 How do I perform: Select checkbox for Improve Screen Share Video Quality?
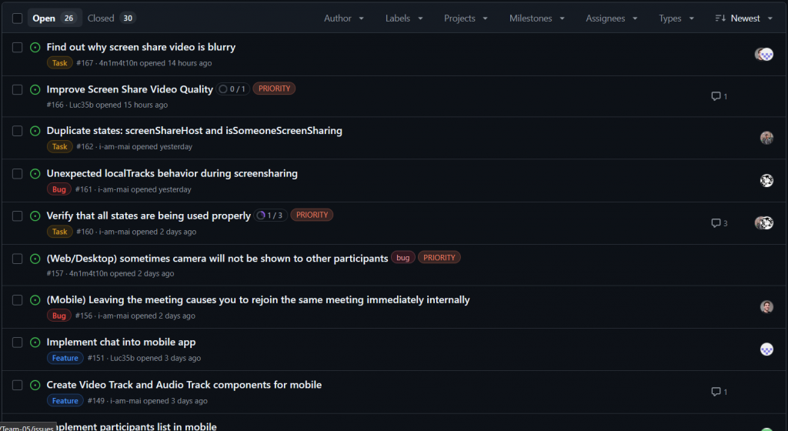17,89
